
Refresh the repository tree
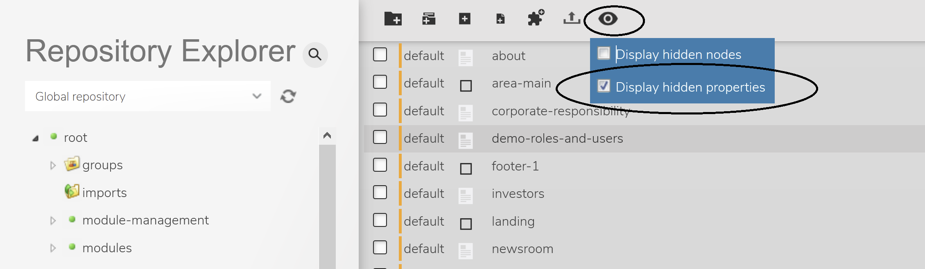[288, 96]
